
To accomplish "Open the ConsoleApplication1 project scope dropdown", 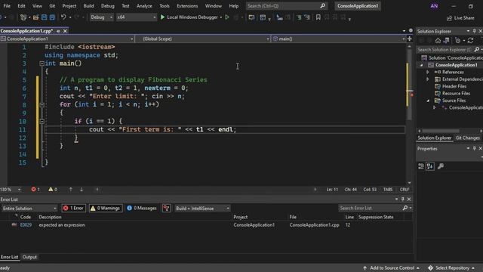I will pos(67,39).
